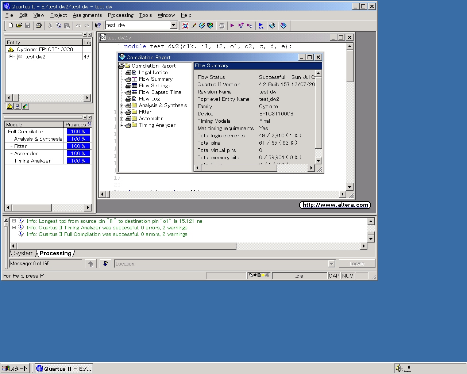This screenshot has height=374, width=467.
Task: Select Flow Log in report tree
Action: tap(149, 99)
